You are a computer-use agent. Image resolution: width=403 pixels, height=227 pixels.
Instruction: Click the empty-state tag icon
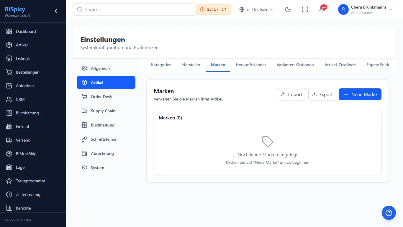(x=268, y=142)
